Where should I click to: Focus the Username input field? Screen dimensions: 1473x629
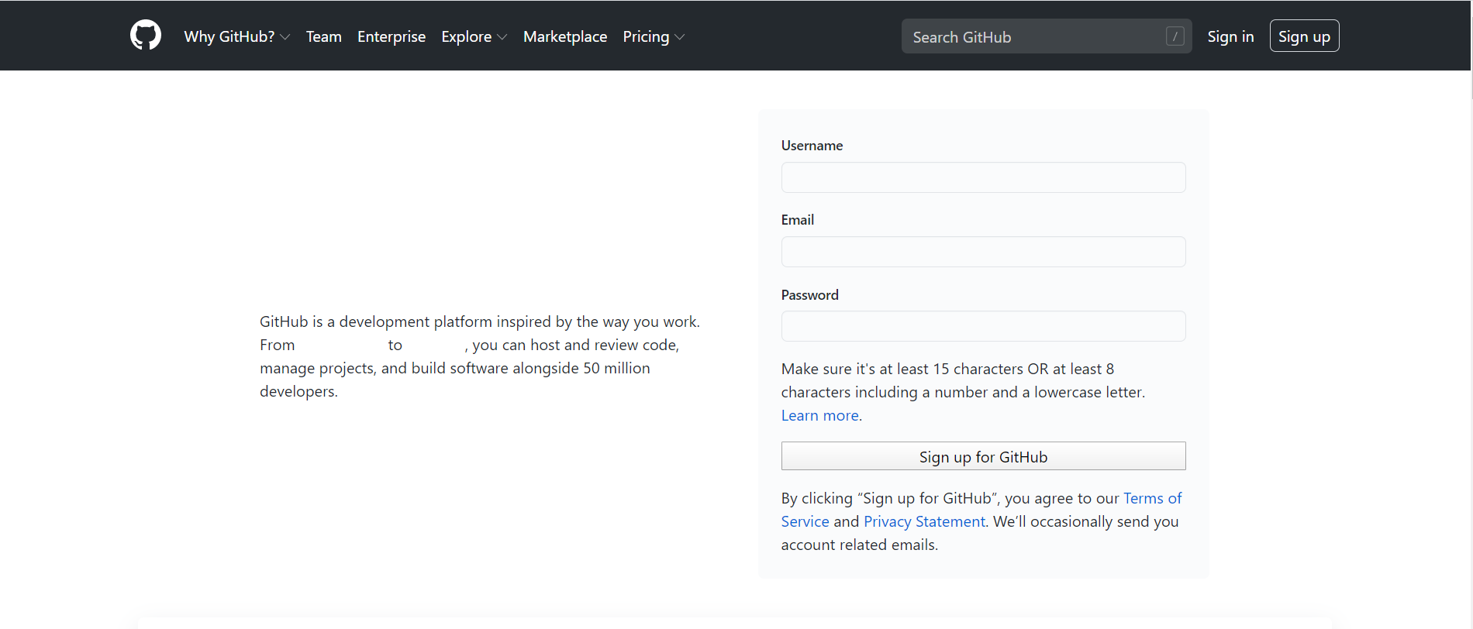point(983,177)
